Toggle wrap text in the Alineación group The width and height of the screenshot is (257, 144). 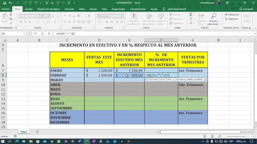pos(89,16)
